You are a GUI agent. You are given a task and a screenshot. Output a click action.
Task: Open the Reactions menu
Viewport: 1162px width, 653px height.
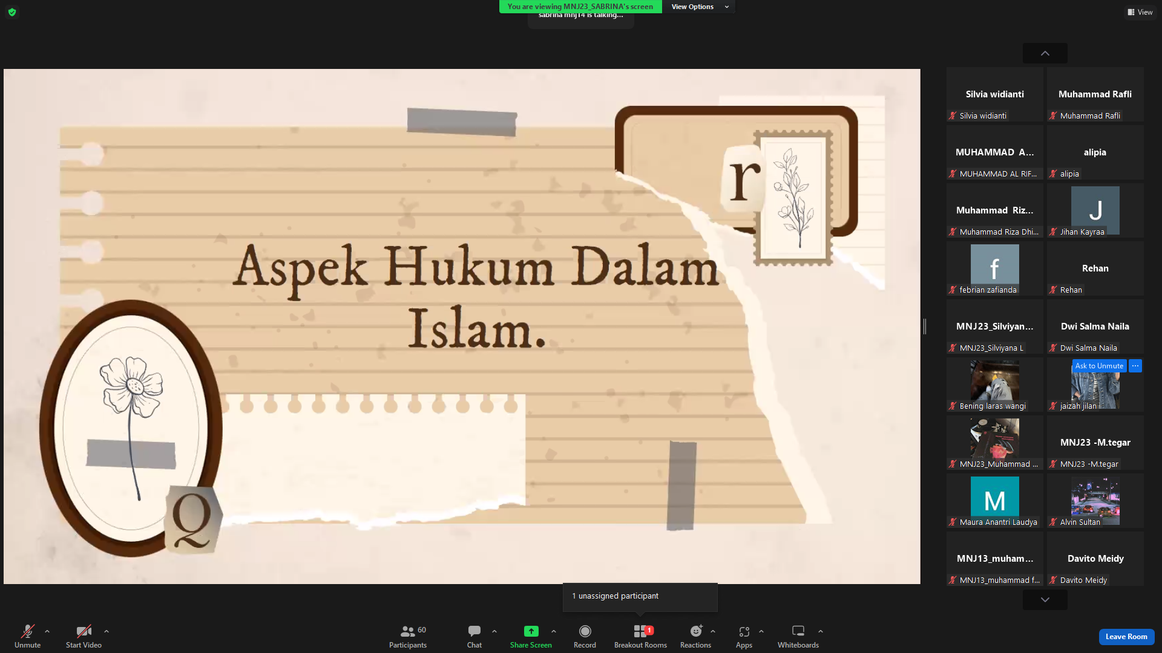(x=696, y=636)
